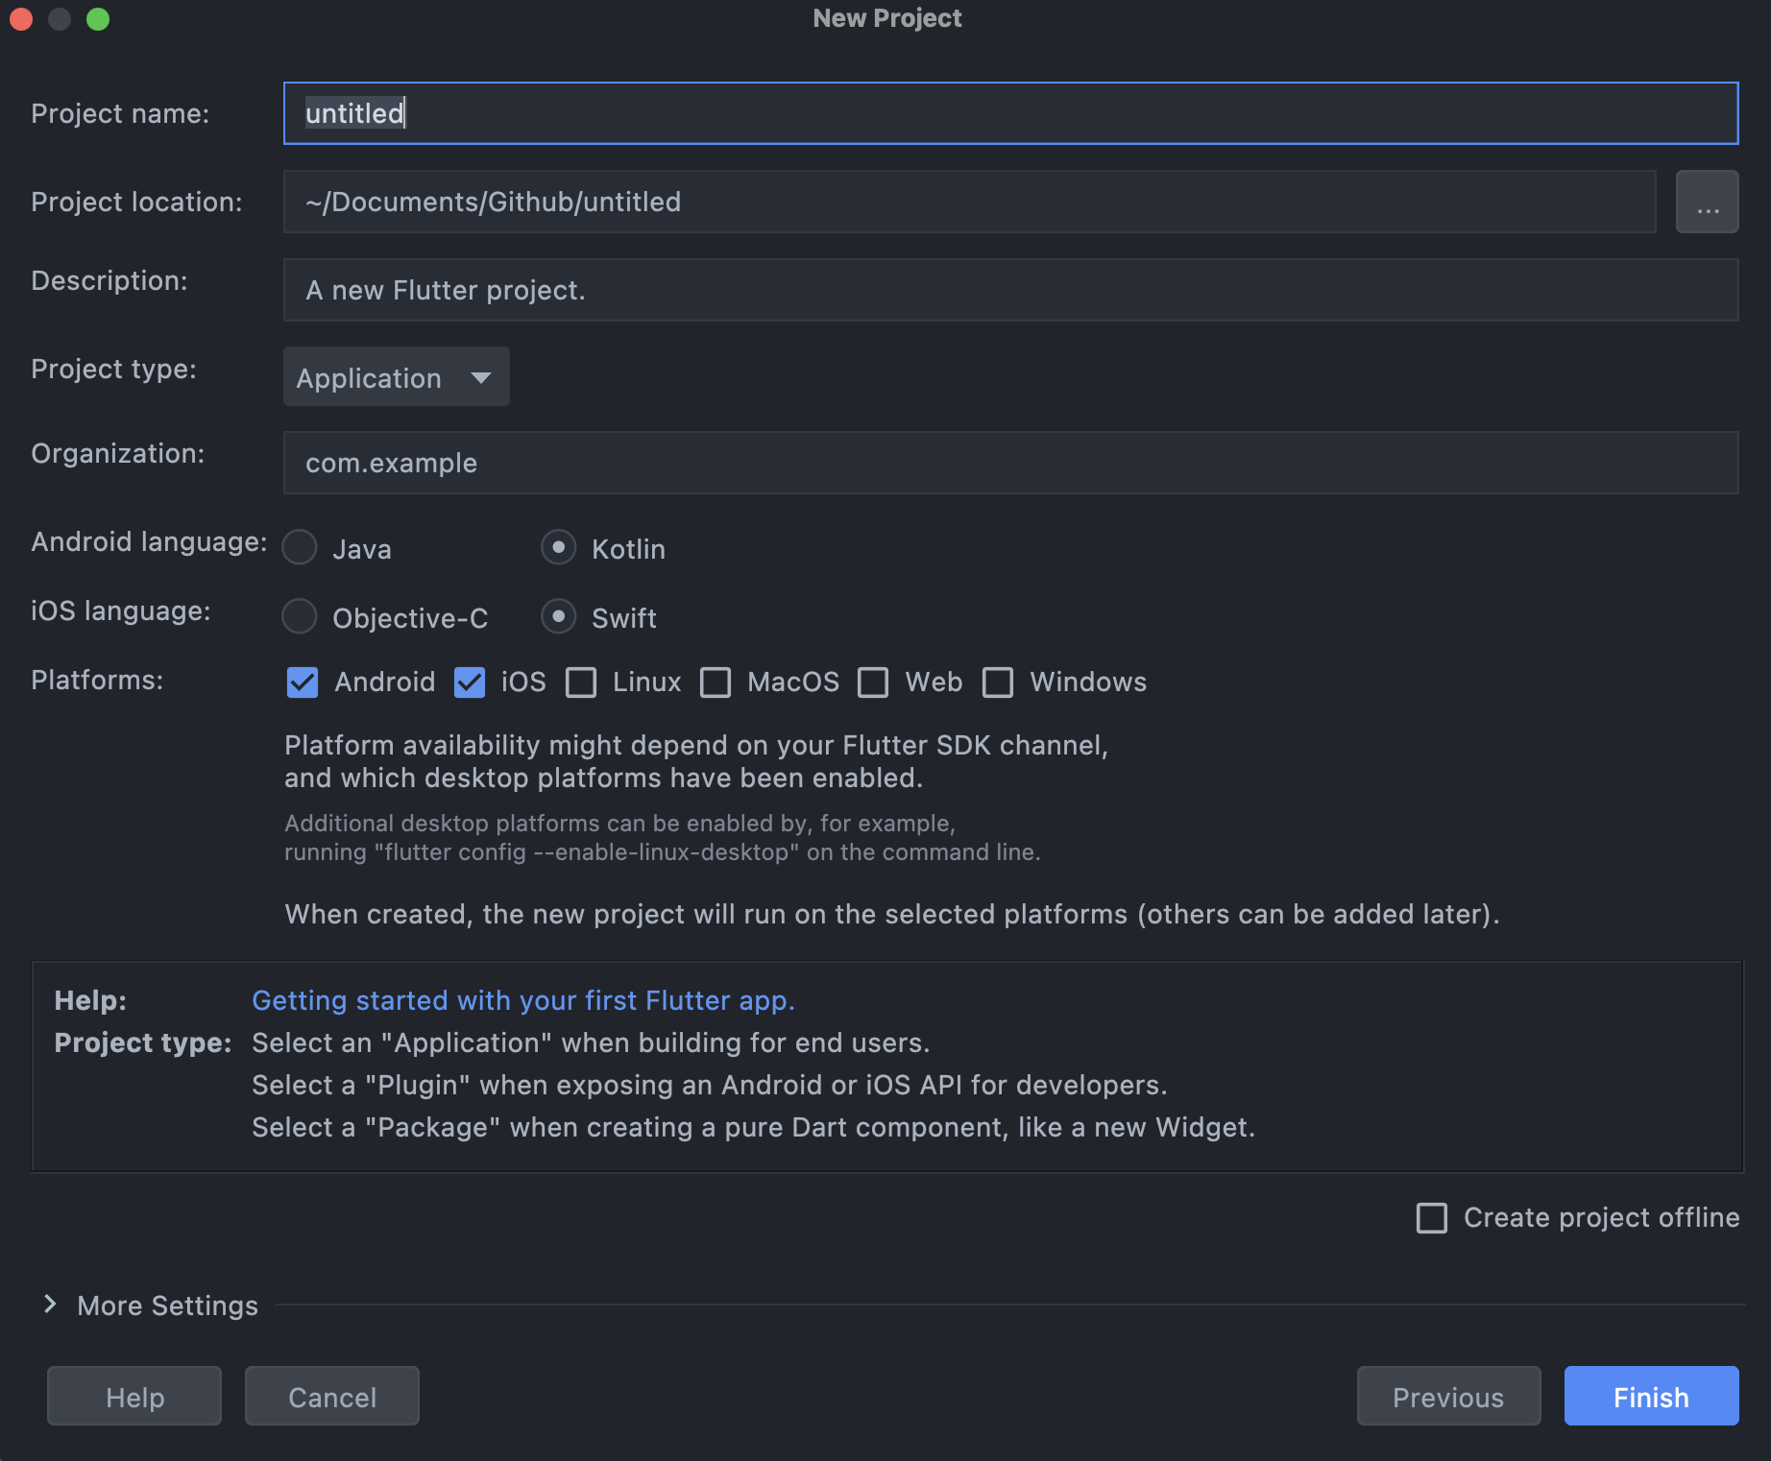
Task: Open the Project type Application dropdown
Action: pos(396,377)
